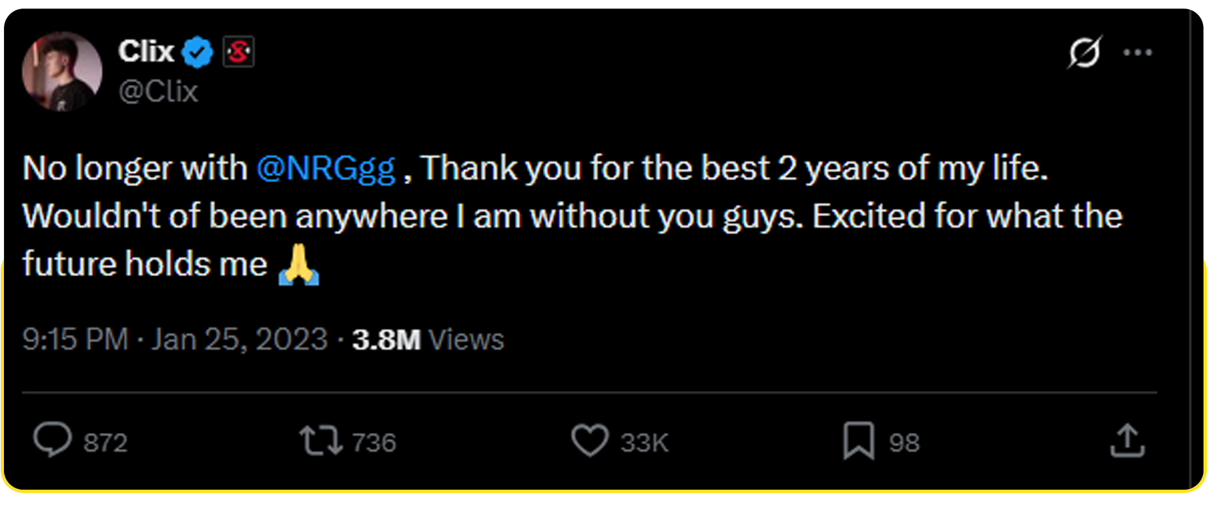
Task: View the 3.8M Views analytics
Action: point(428,340)
